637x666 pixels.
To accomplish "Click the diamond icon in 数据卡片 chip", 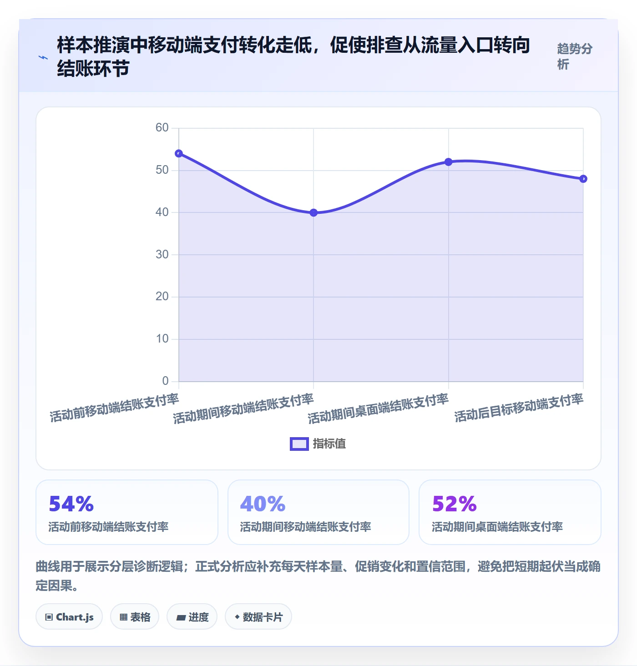I will coord(237,617).
